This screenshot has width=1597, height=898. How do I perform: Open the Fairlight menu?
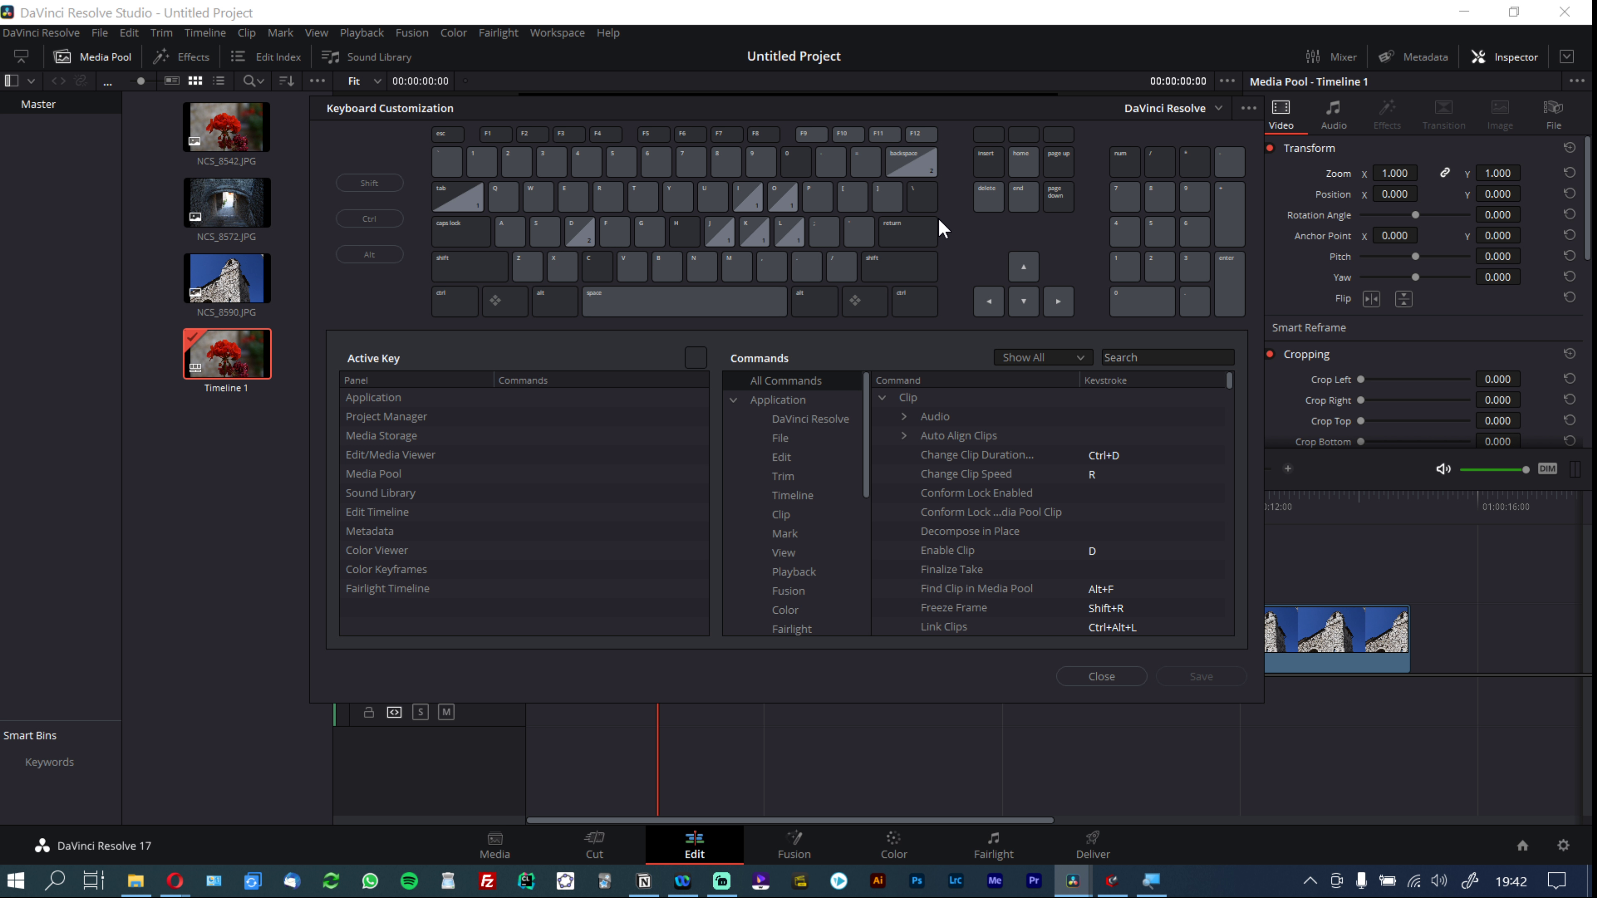498,33
